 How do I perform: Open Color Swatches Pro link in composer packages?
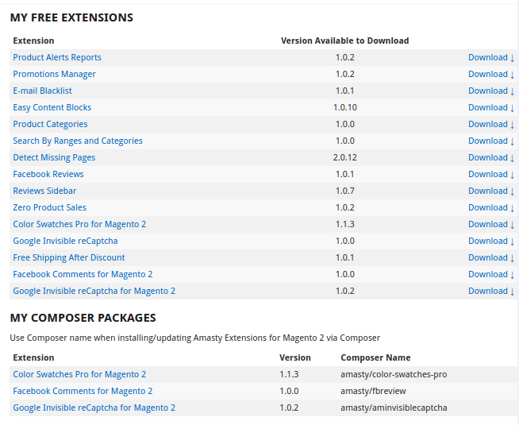[x=79, y=374]
